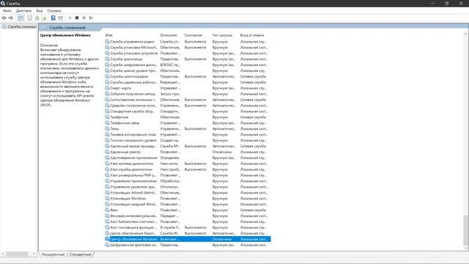469x264 pixels.
Task: Select Установщик модулей Windows service row
Action: (188, 204)
